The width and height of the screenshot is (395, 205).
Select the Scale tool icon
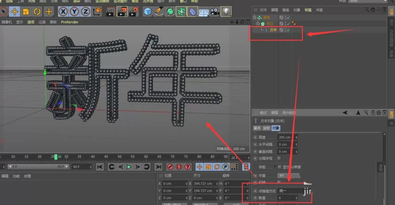(x=26, y=11)
